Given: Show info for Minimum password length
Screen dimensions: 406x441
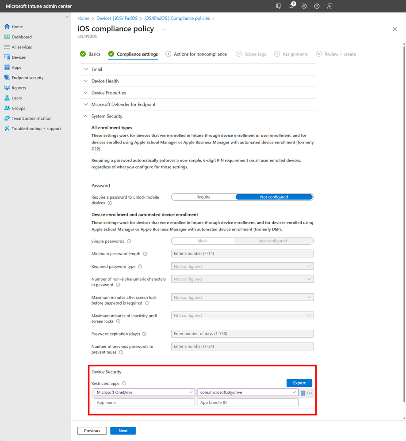Looking at the screenshot, I should [x=145, y=254].
